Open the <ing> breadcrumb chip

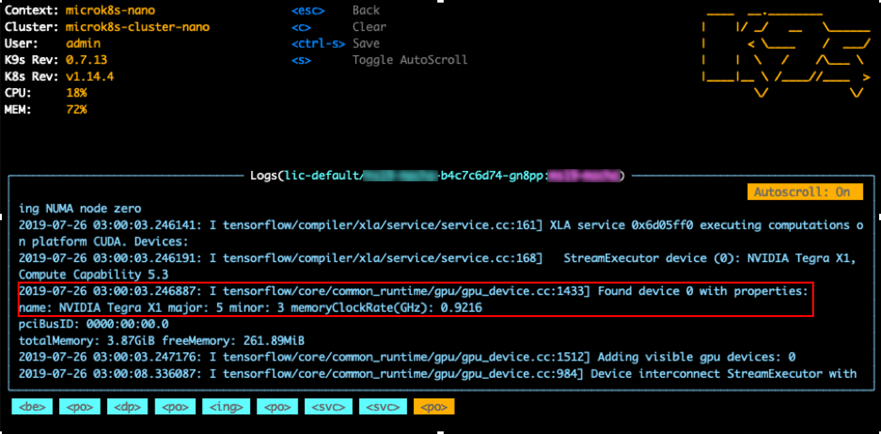click(x=226, y=407)
